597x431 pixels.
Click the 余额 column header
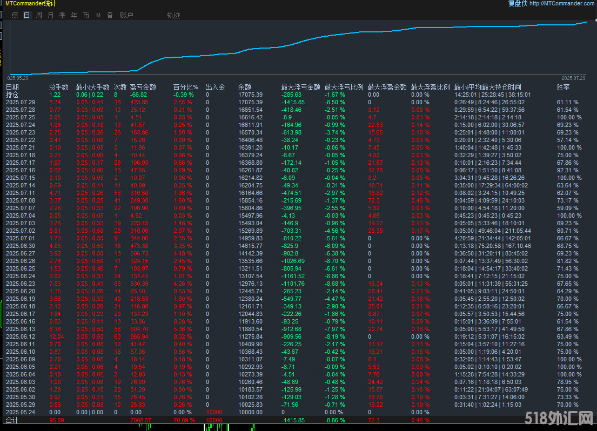point(245,87)
